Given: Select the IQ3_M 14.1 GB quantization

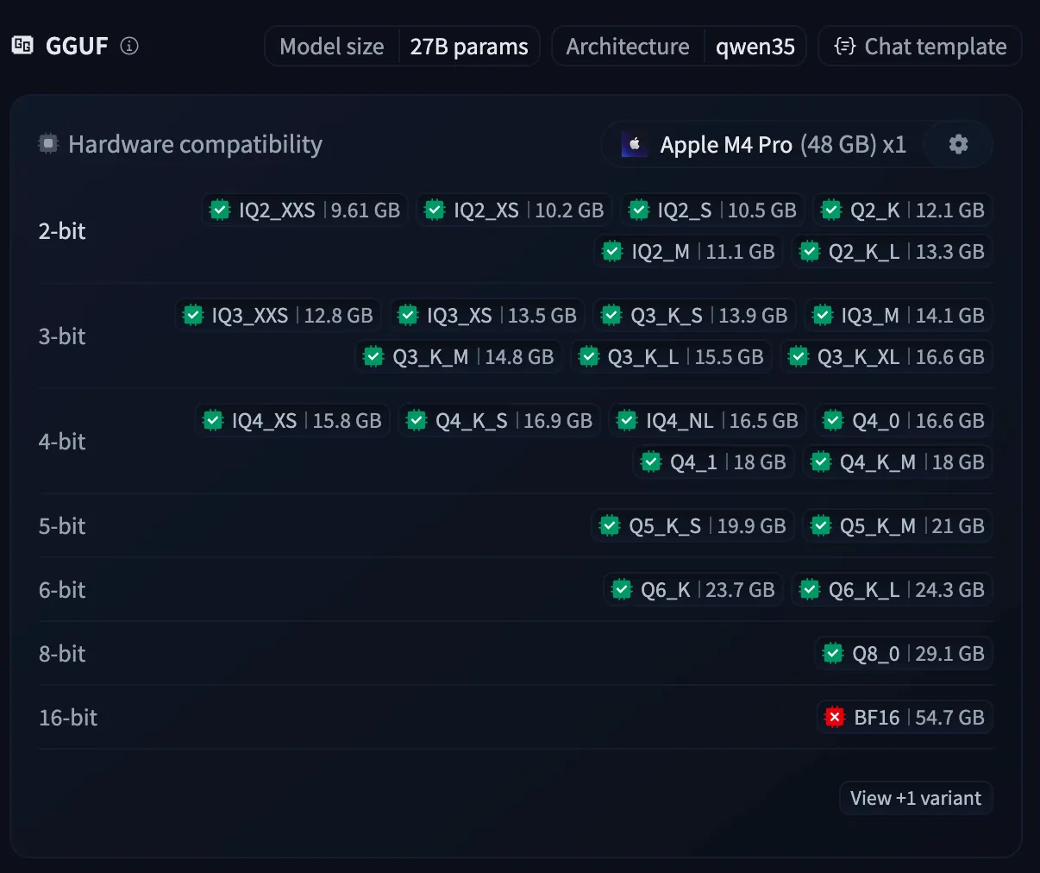Looking at the screenshot, I should tap(899, 315).
